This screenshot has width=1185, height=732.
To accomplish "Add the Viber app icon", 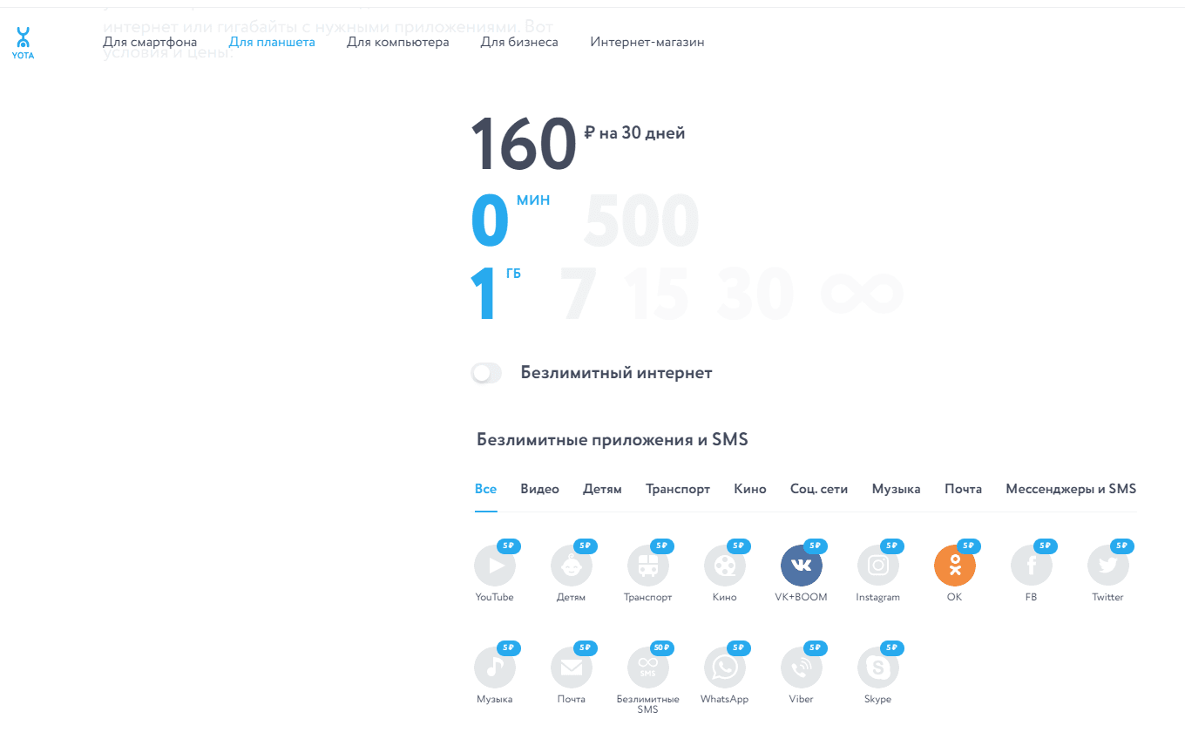I will (x=802, y=668).
